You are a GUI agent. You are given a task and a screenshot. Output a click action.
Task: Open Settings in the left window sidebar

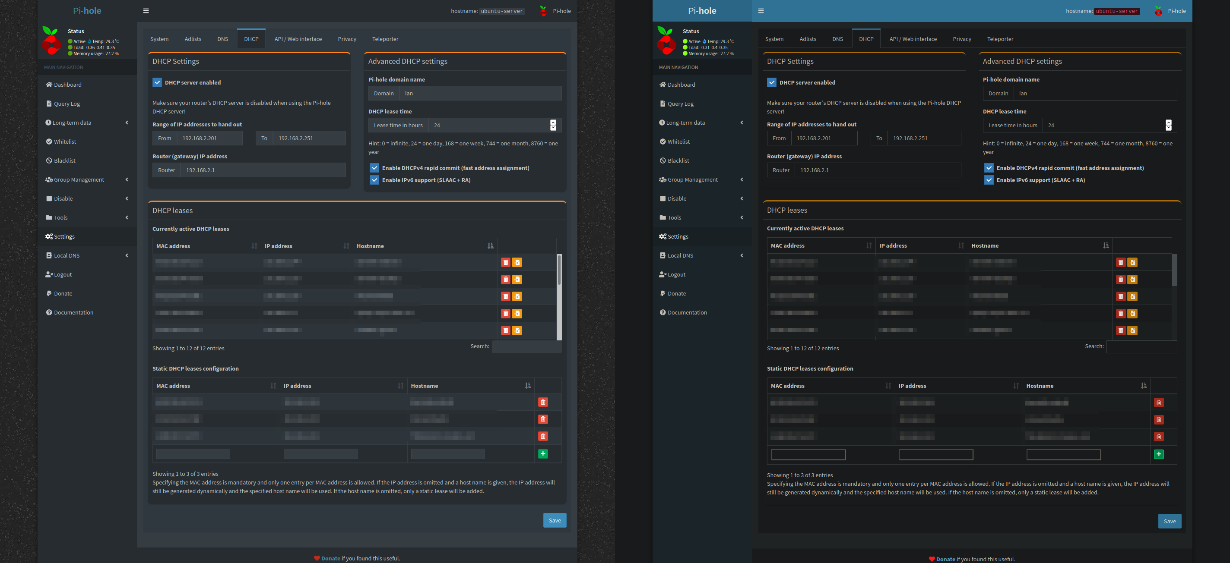pos(60,237)
